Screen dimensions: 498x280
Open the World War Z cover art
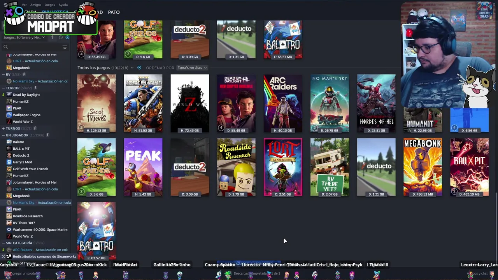[190, 103]
